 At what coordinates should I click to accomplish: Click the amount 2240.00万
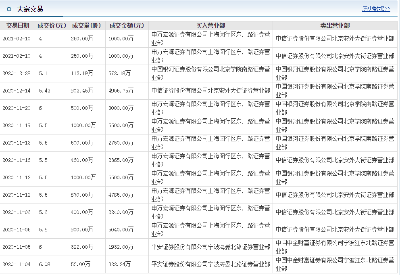pos(121,212)
